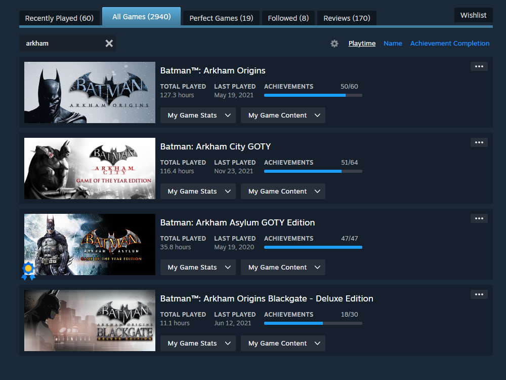
Task: Click the last played date May 19, 2021
Action: pyautogui.click(x=234, y=95)
